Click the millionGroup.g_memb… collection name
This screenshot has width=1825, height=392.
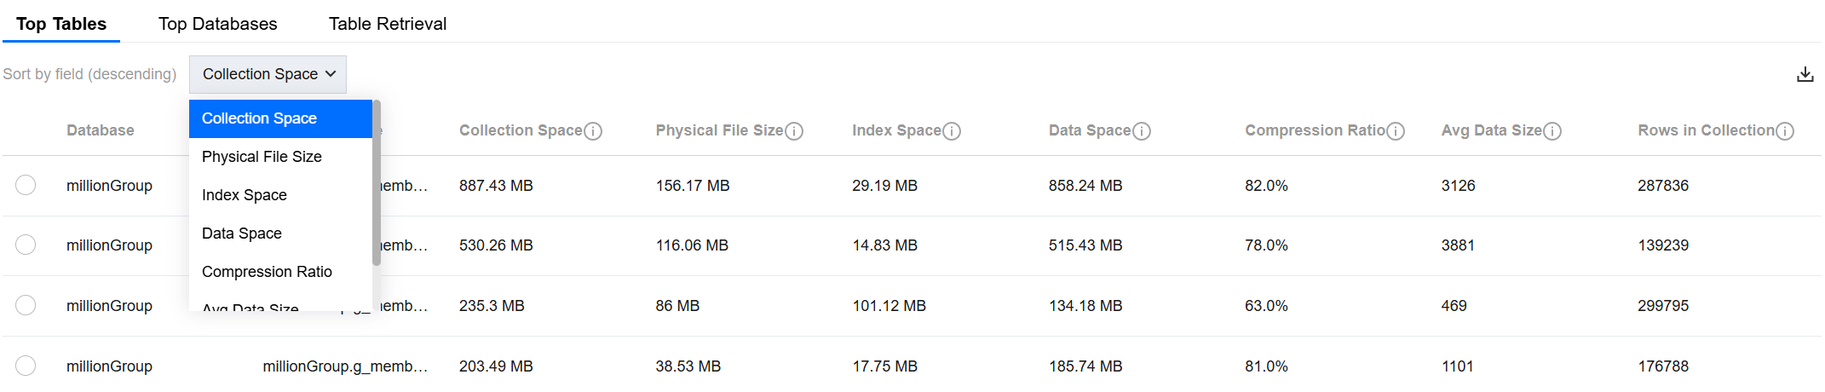coord(345,366)
